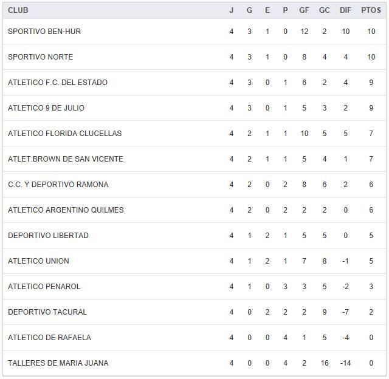Image resolution: width=389 pixels, height=379 pixels.
Task: Click the DIF column header
Action: point(345,10)
